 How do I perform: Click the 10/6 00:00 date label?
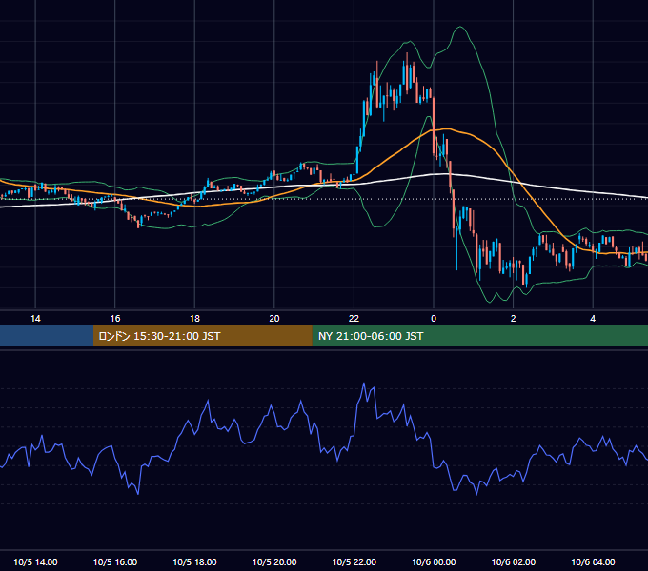(x=434, y=561)
